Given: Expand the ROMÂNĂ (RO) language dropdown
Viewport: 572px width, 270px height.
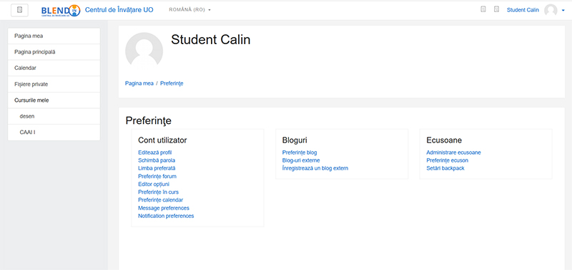Looking at the screenshot, I should 189,10.
